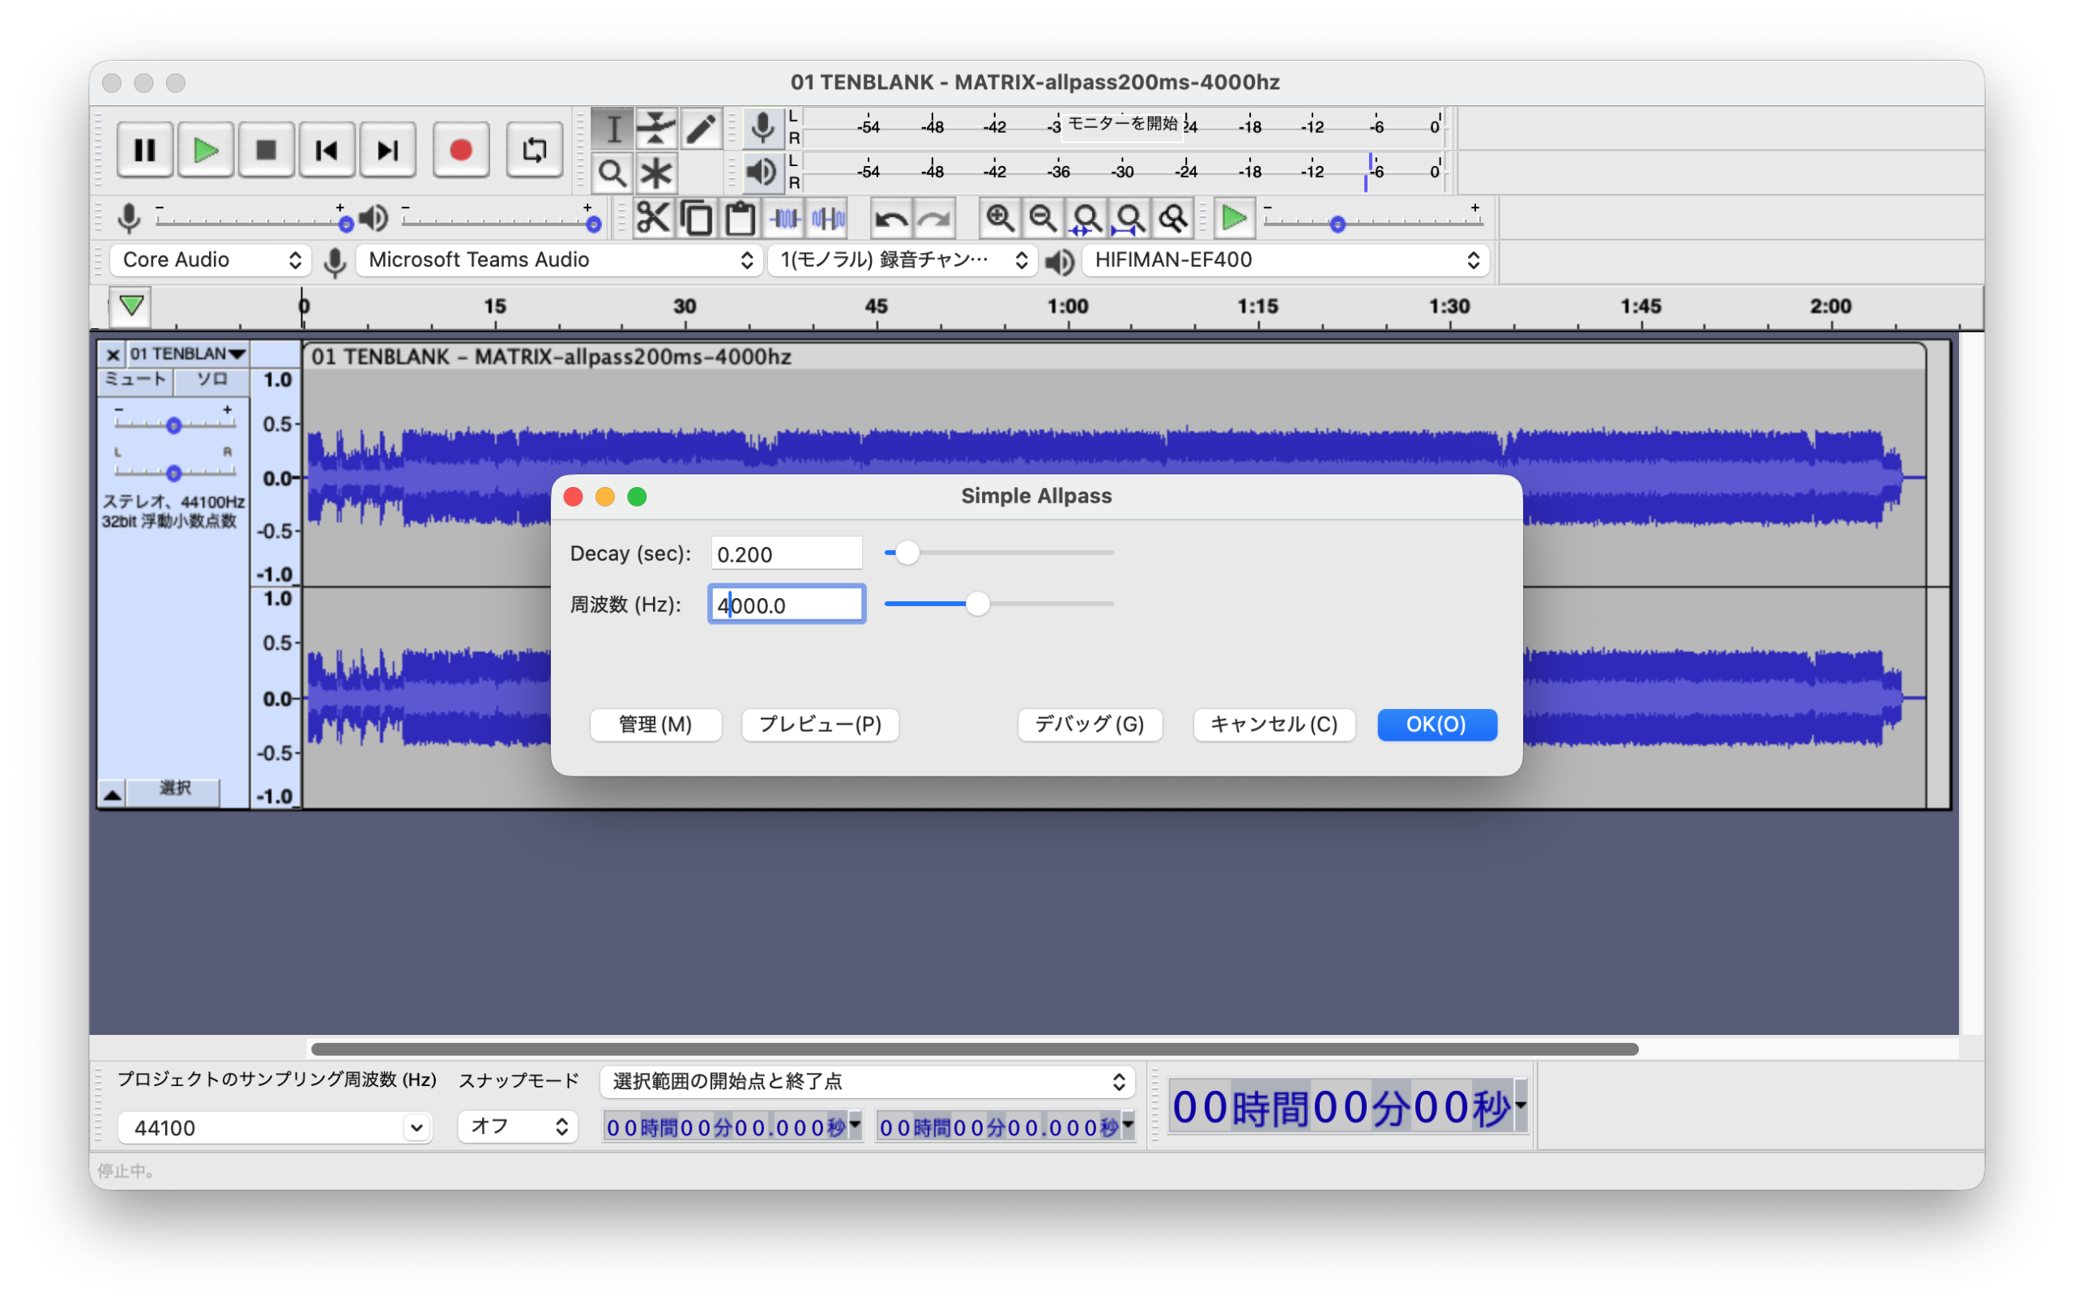This screenshot has height=1308, width=2074.
Task: Click the キャンセル (C) cancel button
Action: (x=1273, y=725)
